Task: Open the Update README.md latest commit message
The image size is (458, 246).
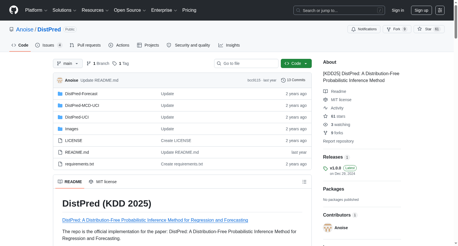Action: 99,80
